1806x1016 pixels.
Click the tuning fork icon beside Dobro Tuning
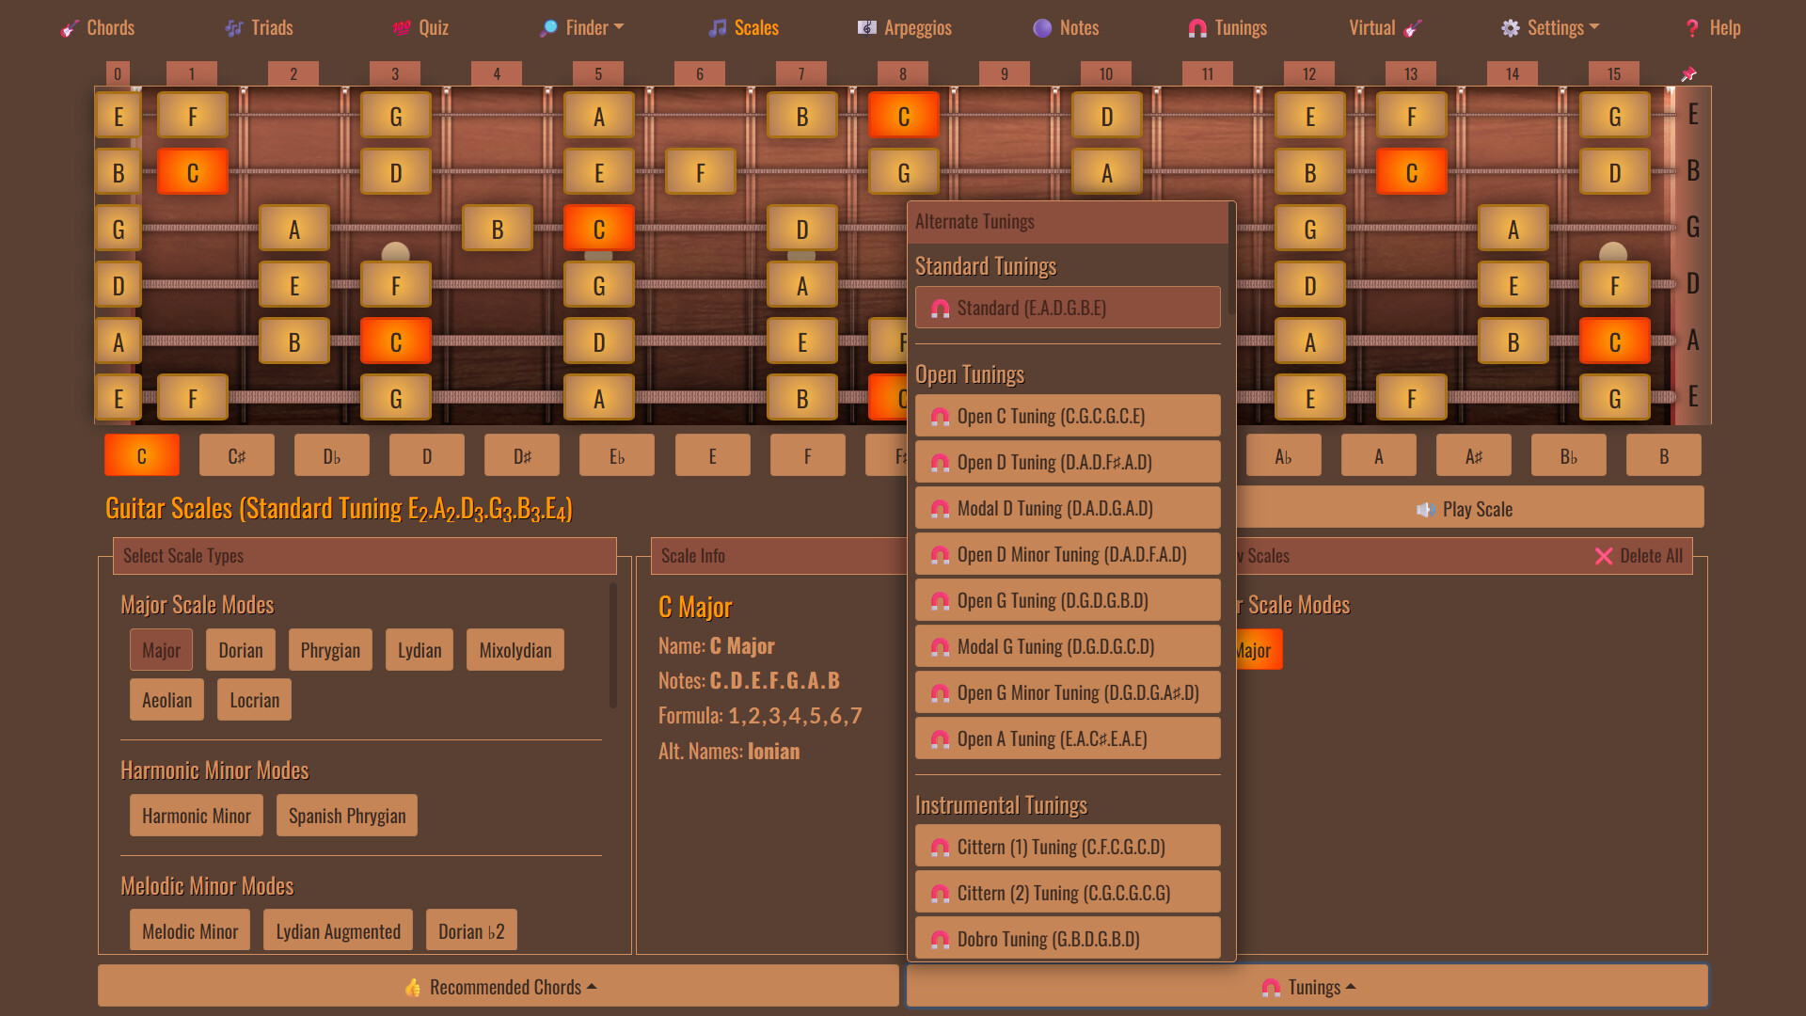coord(939,938)
